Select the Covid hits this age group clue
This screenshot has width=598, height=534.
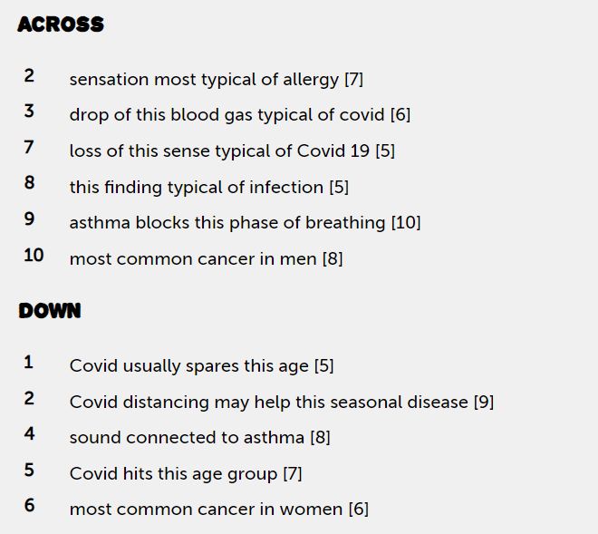186,473
